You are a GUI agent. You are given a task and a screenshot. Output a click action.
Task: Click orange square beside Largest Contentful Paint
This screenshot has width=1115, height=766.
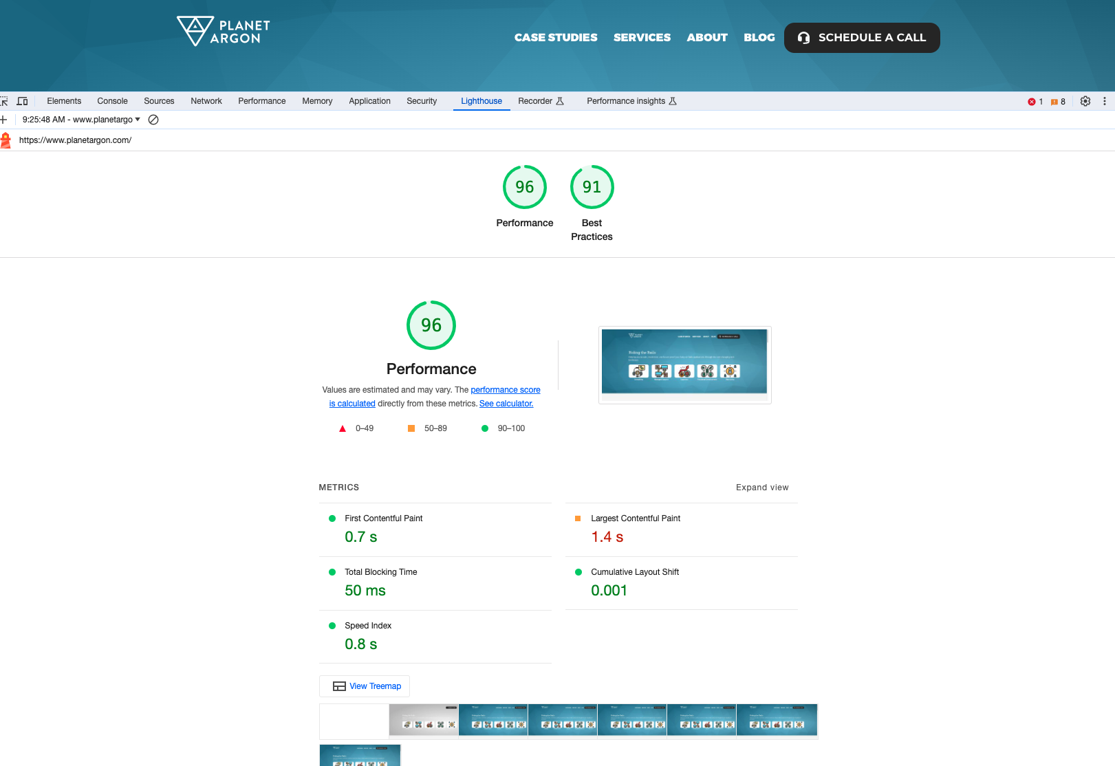[x=578, y=518]
